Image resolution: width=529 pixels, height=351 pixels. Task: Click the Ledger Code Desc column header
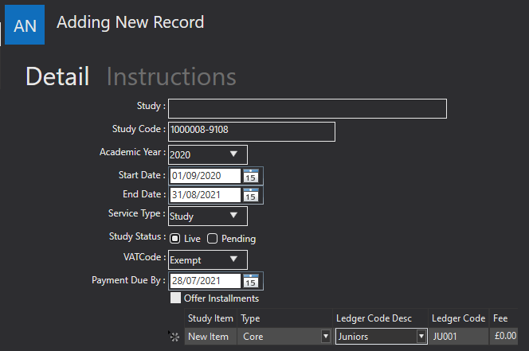pyautogui.click(x=380, y=318)
